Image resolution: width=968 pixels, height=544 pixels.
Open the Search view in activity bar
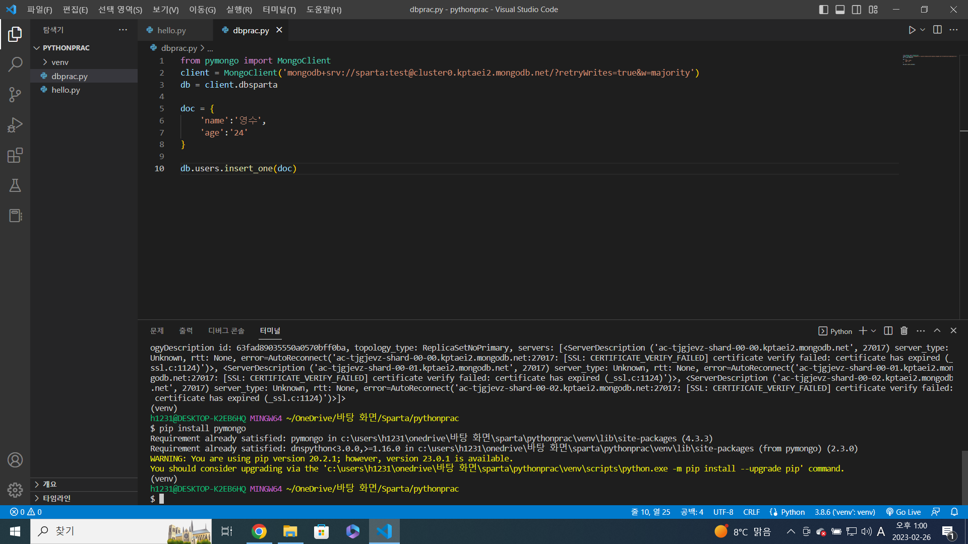(x=15, y=64)
